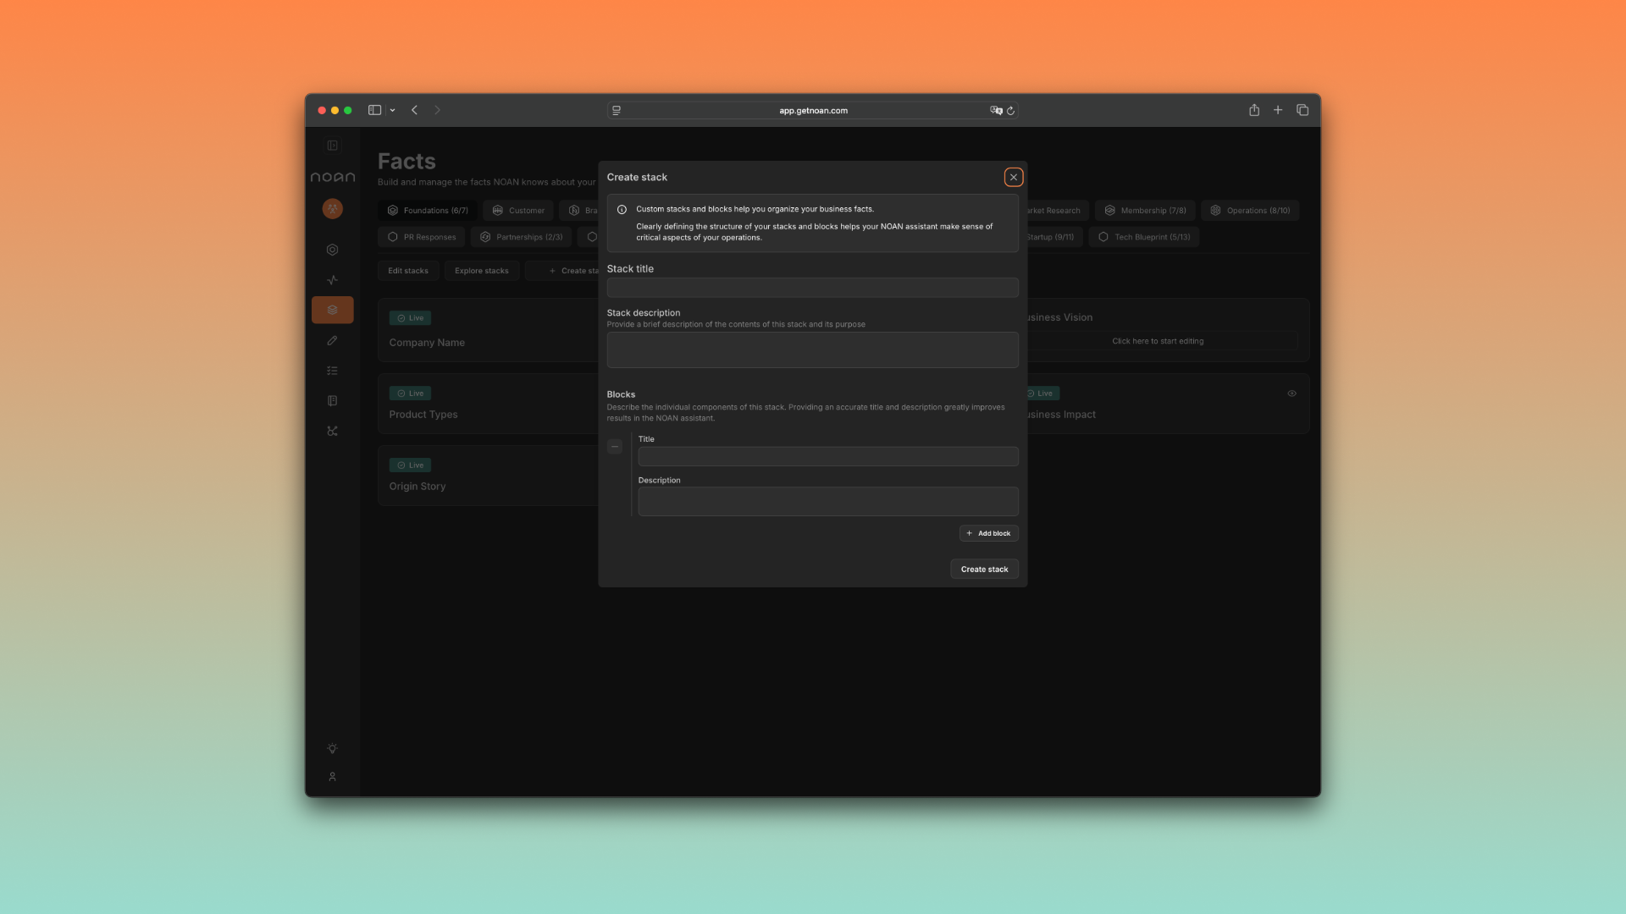Remove block with the minus button
The height and width of the screenshot is (914, 1626).
(615, 446)
